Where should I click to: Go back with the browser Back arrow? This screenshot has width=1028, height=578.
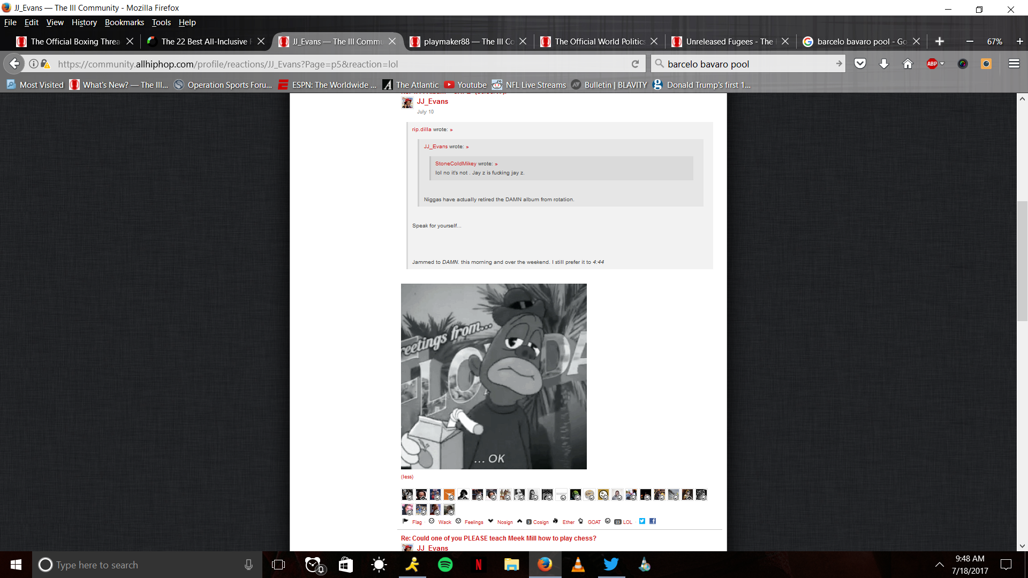click(x=14, y=64)
